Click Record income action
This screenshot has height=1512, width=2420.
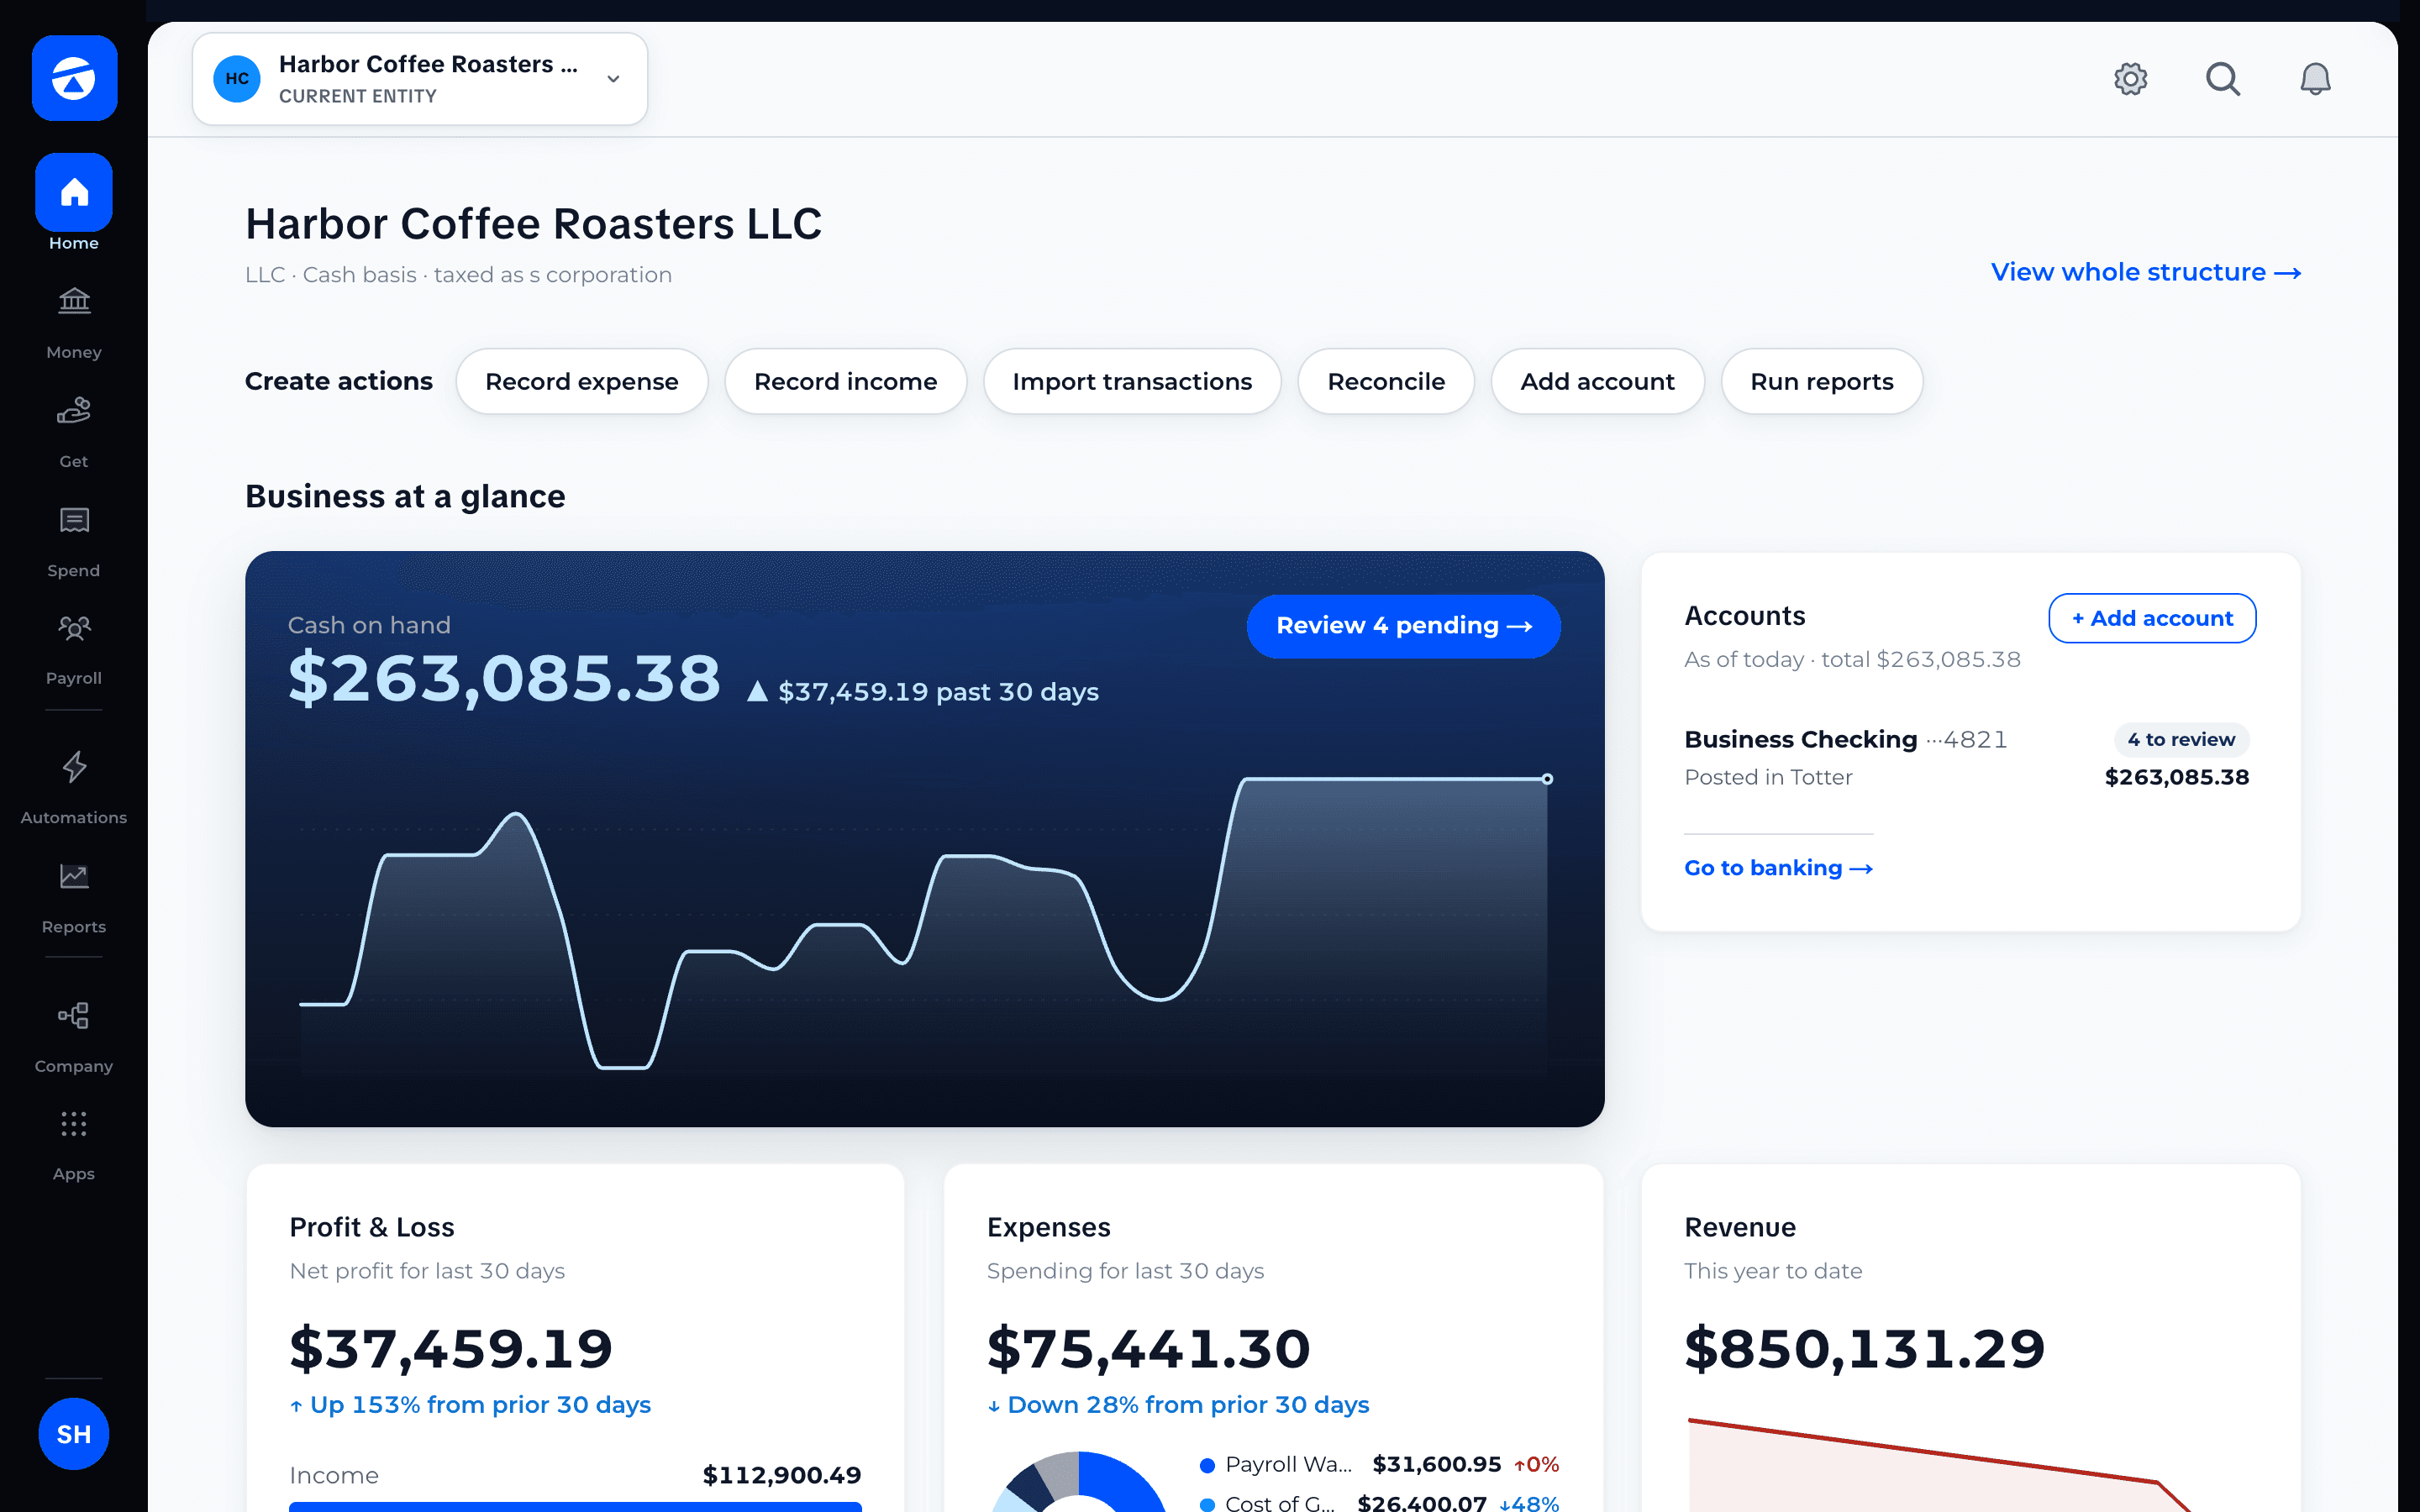coord(846,381)
